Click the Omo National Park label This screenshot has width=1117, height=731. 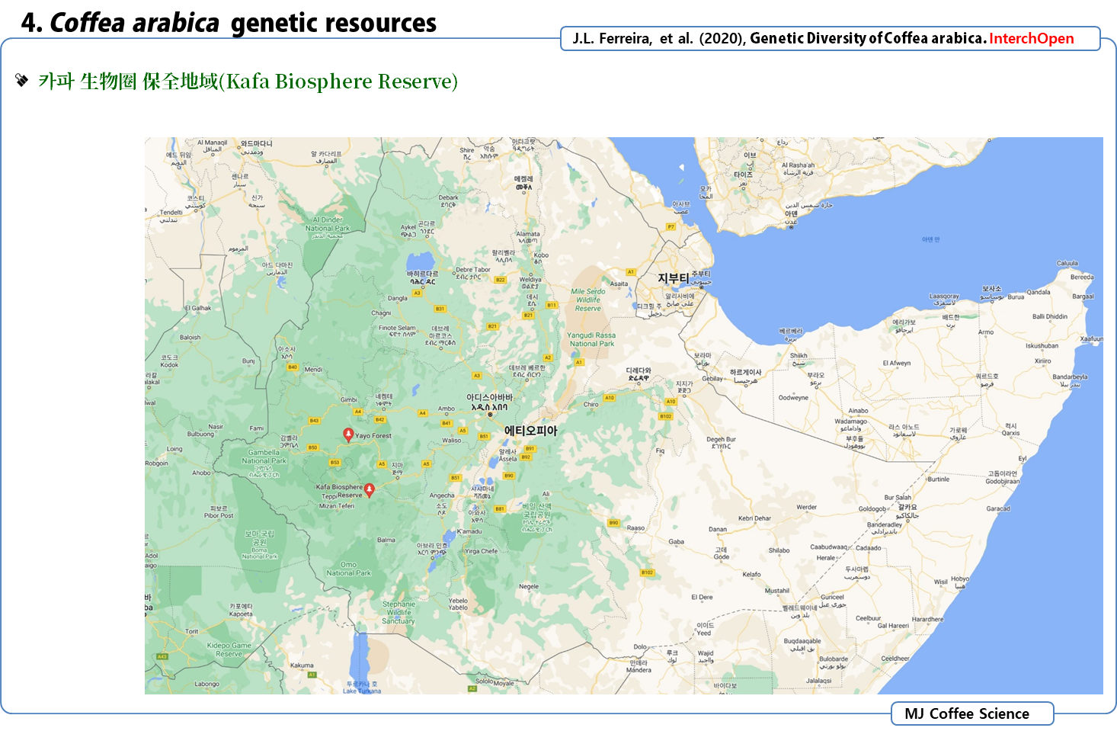pos(348,569)
